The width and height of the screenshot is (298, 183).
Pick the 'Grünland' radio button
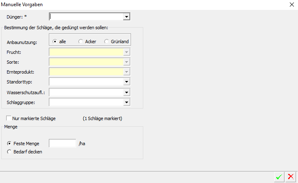pos(107,42)
